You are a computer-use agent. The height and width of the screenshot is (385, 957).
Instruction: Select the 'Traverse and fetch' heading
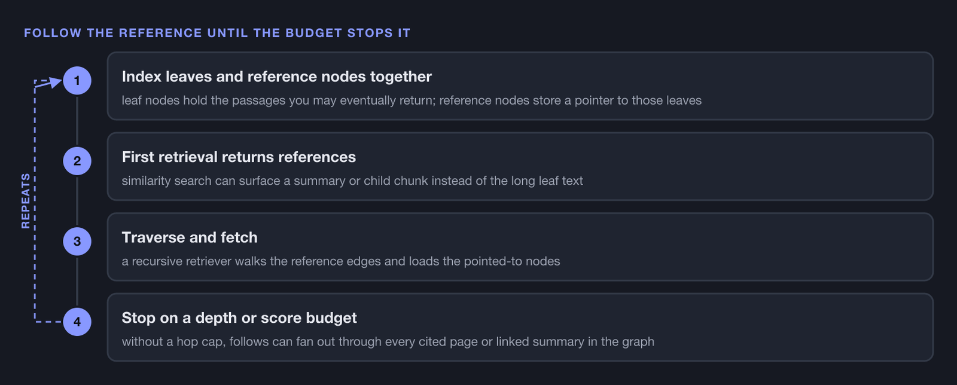tap(190, 237)
